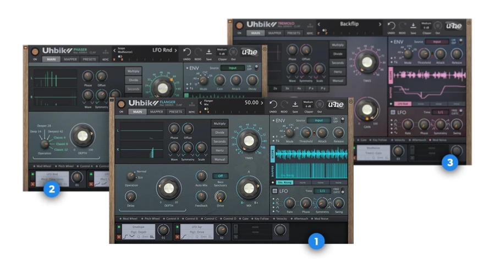The width and height of the screenshot is (495, 263).
Task: Open settings gear of Flanger window
Action: coord(350,102)
